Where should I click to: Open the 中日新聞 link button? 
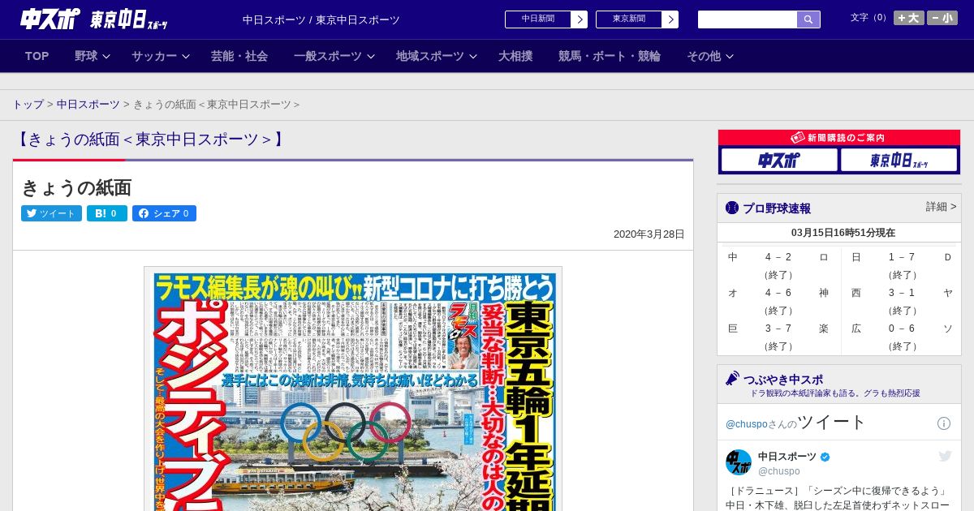pyautogui.click(x=537, y=19)
